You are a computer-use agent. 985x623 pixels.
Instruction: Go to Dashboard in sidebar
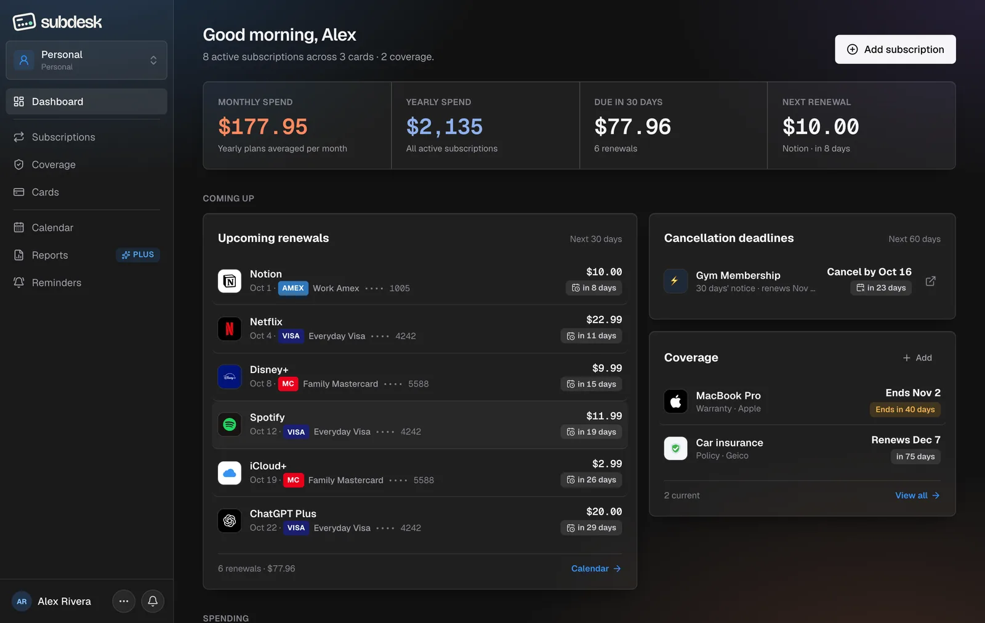[86, 102]
